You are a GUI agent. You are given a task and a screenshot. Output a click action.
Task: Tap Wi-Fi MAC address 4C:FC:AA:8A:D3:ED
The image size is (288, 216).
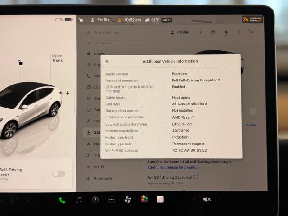190,150
